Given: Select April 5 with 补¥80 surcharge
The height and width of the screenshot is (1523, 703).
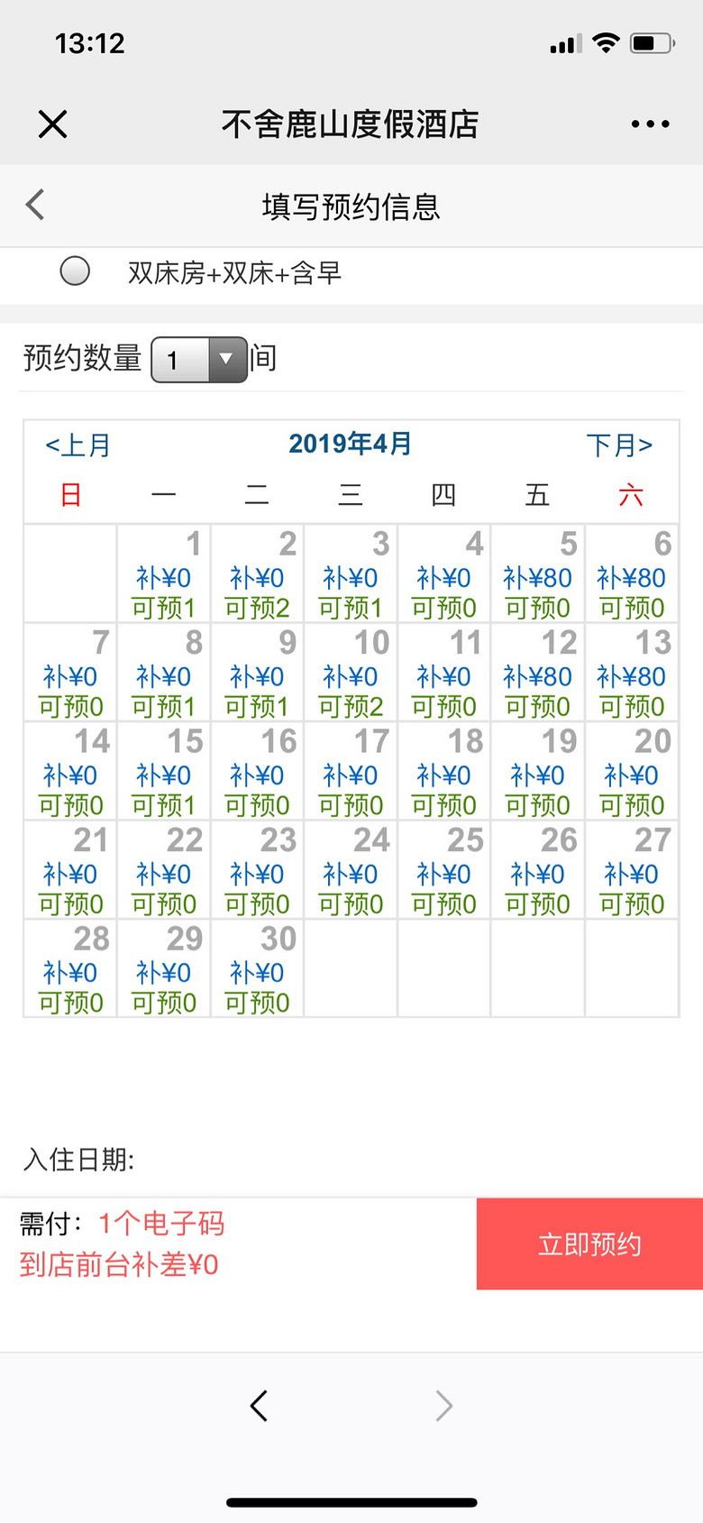Looking at the screenshot, I should [x=537, y=573].
